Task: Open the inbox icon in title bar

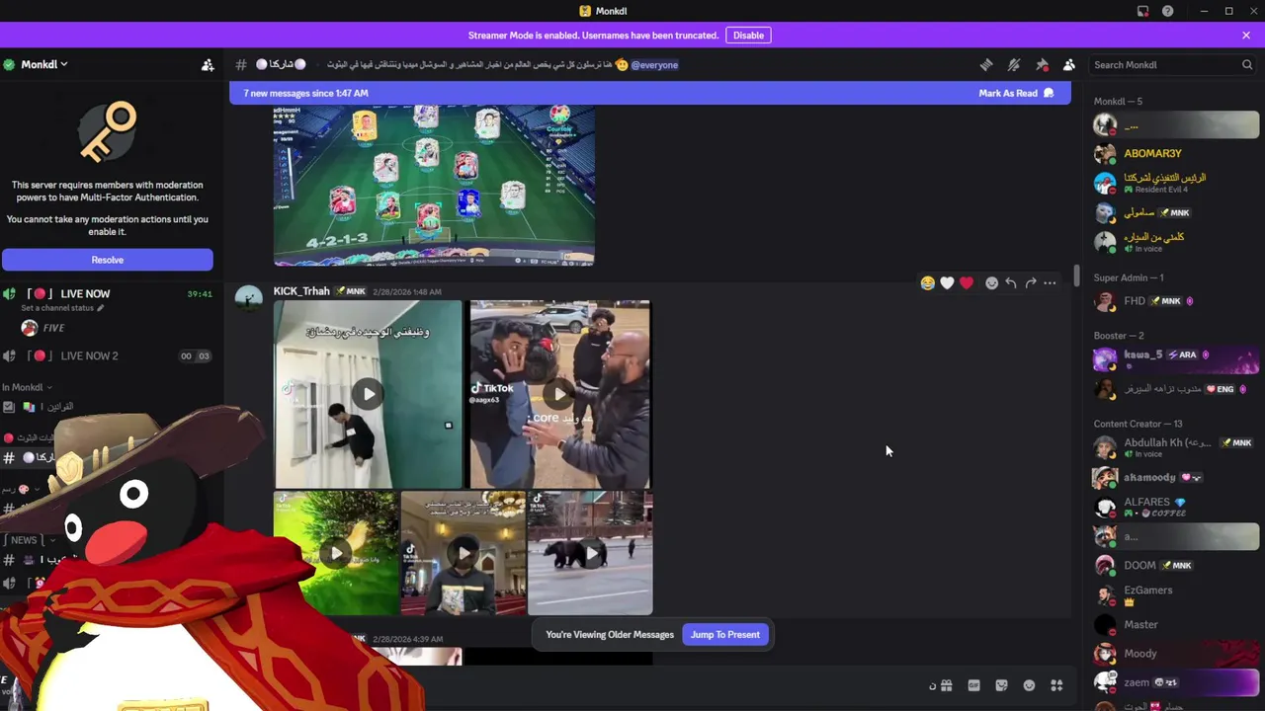Action: point(1142,11)
